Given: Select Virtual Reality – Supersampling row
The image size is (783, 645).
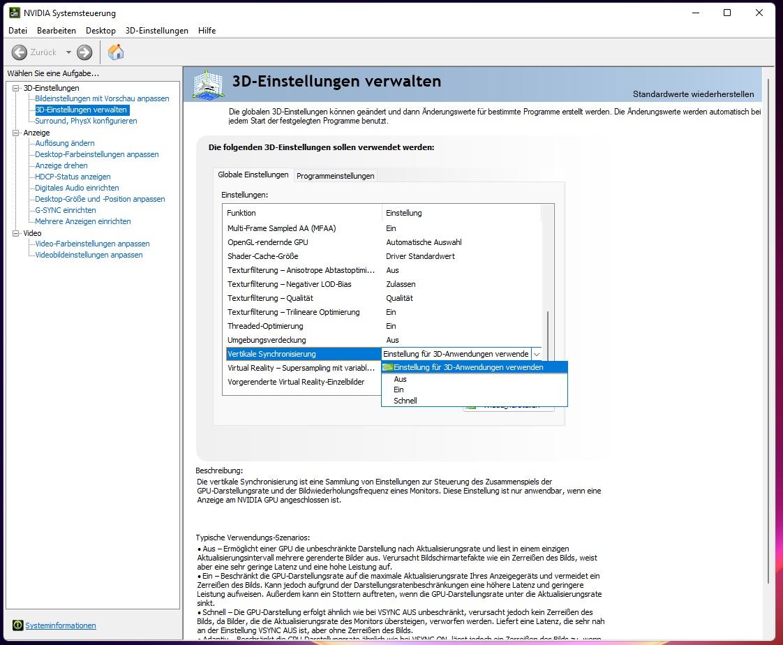Looking at the screenshot, I should pyautogui.click(x=301, y=368).
